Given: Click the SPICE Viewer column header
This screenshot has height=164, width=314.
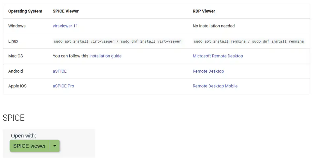Looking at the screenshot, I should click(66, 11).
